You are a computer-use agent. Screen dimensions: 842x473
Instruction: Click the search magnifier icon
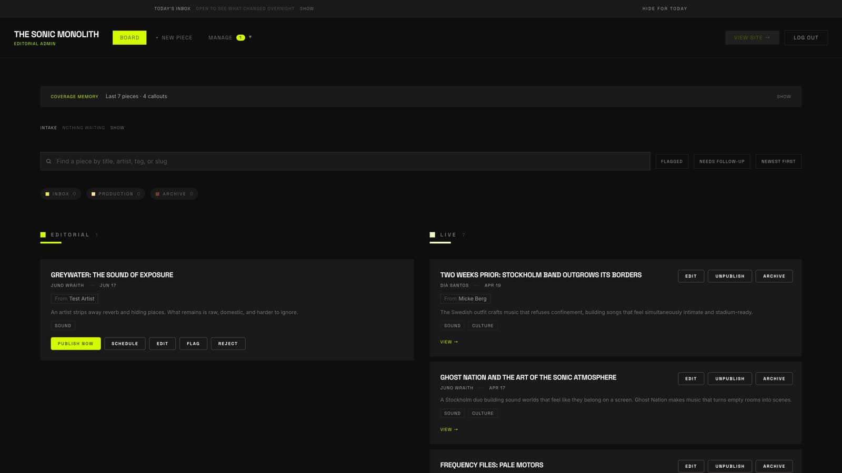point(49,161)
